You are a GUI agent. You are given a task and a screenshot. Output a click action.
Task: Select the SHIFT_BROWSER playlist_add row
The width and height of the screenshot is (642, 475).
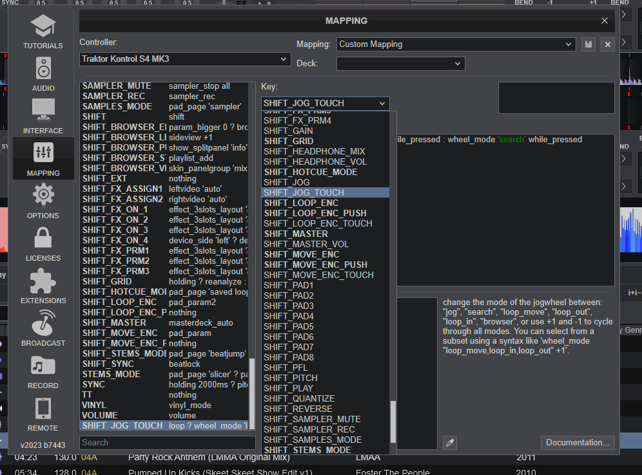pyautogui.click(x=164, y=158)
